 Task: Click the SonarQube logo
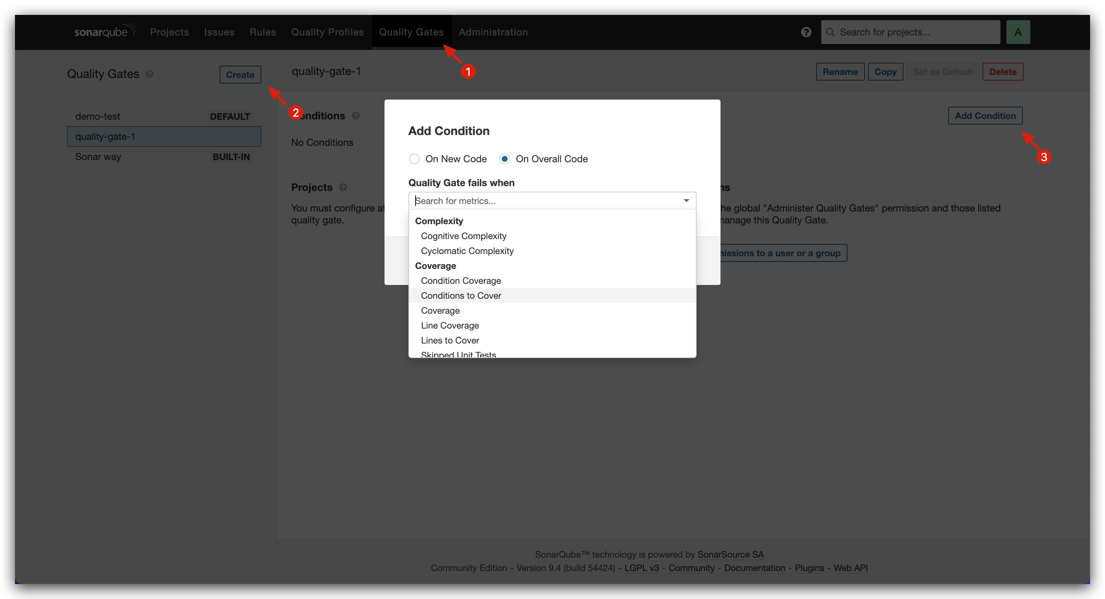[x=105, y=31]
